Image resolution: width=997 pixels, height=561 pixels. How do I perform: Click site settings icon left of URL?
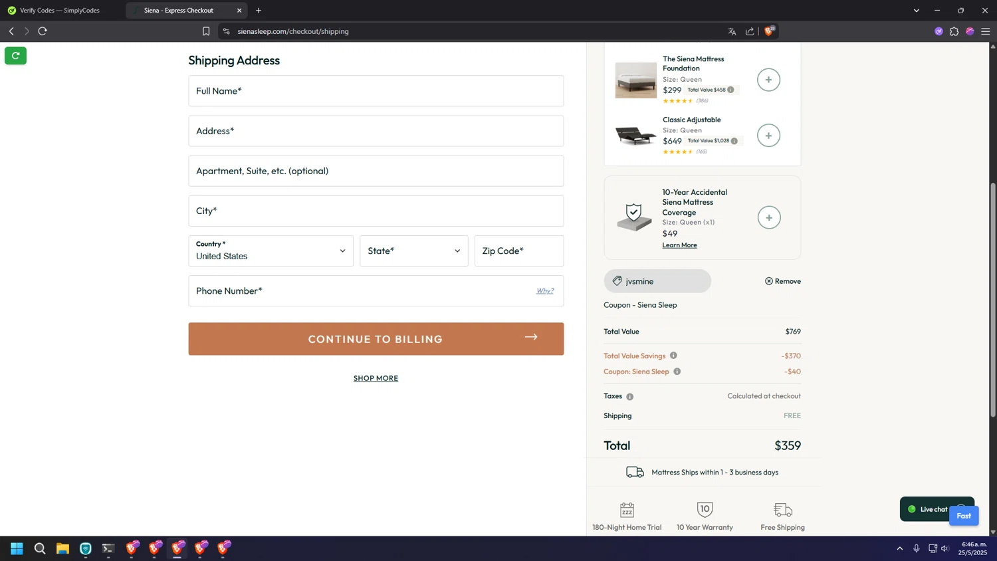pyautogui.click(x=226, y=31)
